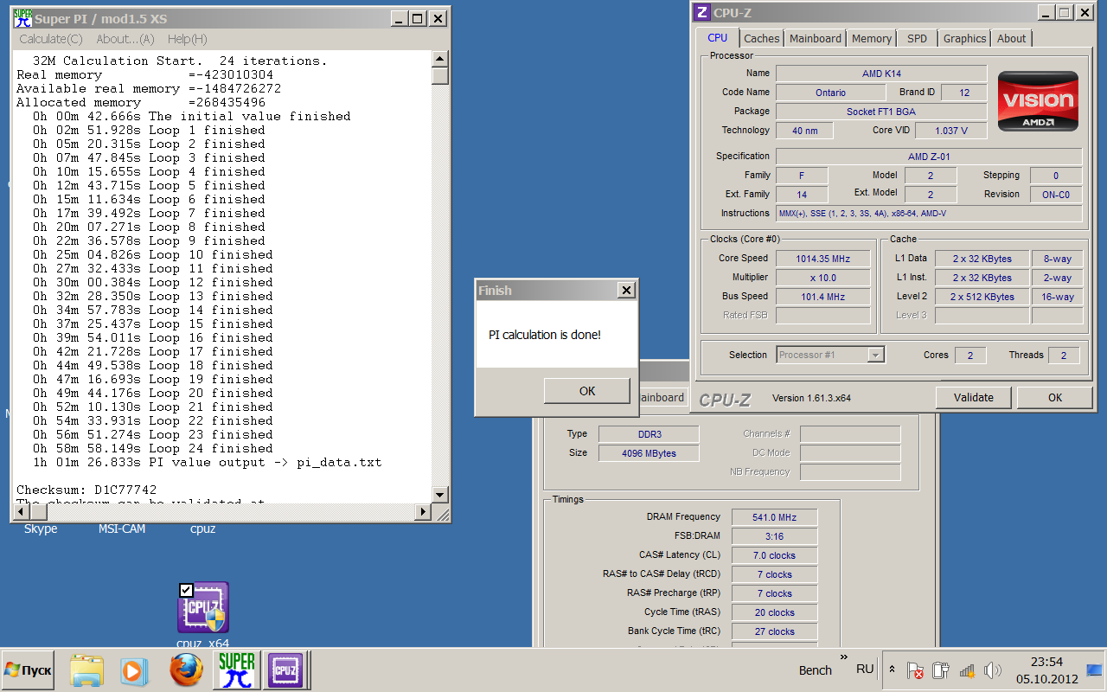Select the MSI-CAM desktop shortcut label
This screenshot has width=1107, height=692.
pyautogui.click(x=122, y=529)
